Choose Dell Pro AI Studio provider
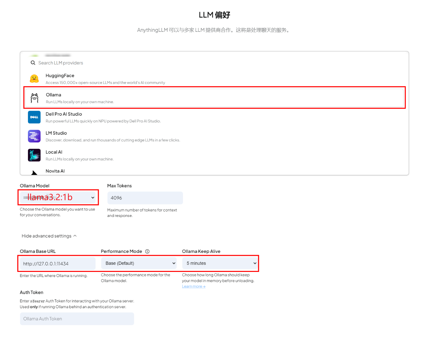The width and height of the screenshot is (426, 340). point(214,117)
